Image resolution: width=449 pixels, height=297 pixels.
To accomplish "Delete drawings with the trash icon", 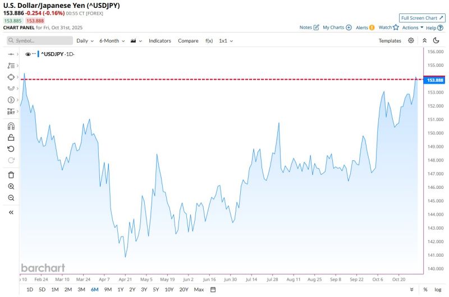I will pyautogui.click(x=11, y=175).
